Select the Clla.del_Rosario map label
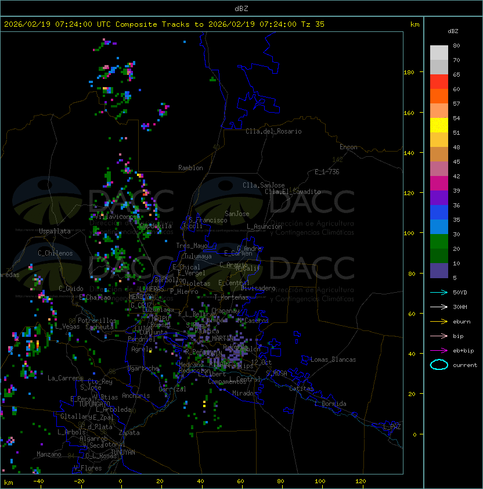This screenshot has height=489, width=483. point(273,131)
